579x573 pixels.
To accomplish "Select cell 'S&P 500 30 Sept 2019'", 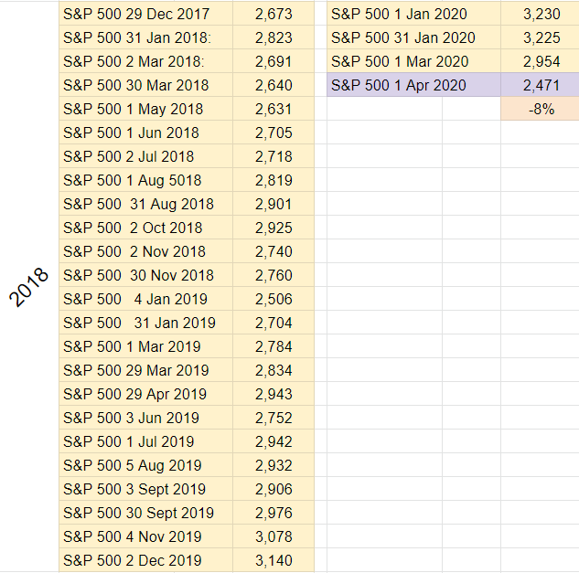I will tap(145, 513).
